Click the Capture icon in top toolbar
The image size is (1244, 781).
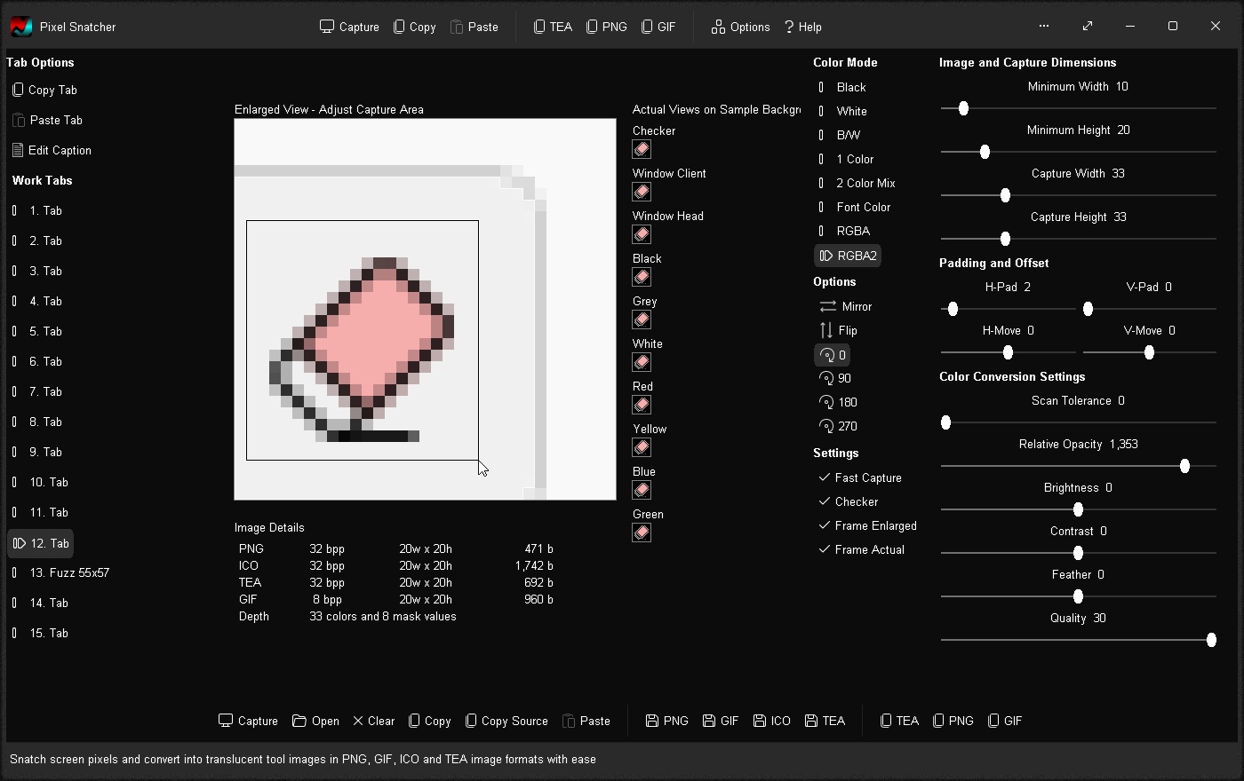327,27
